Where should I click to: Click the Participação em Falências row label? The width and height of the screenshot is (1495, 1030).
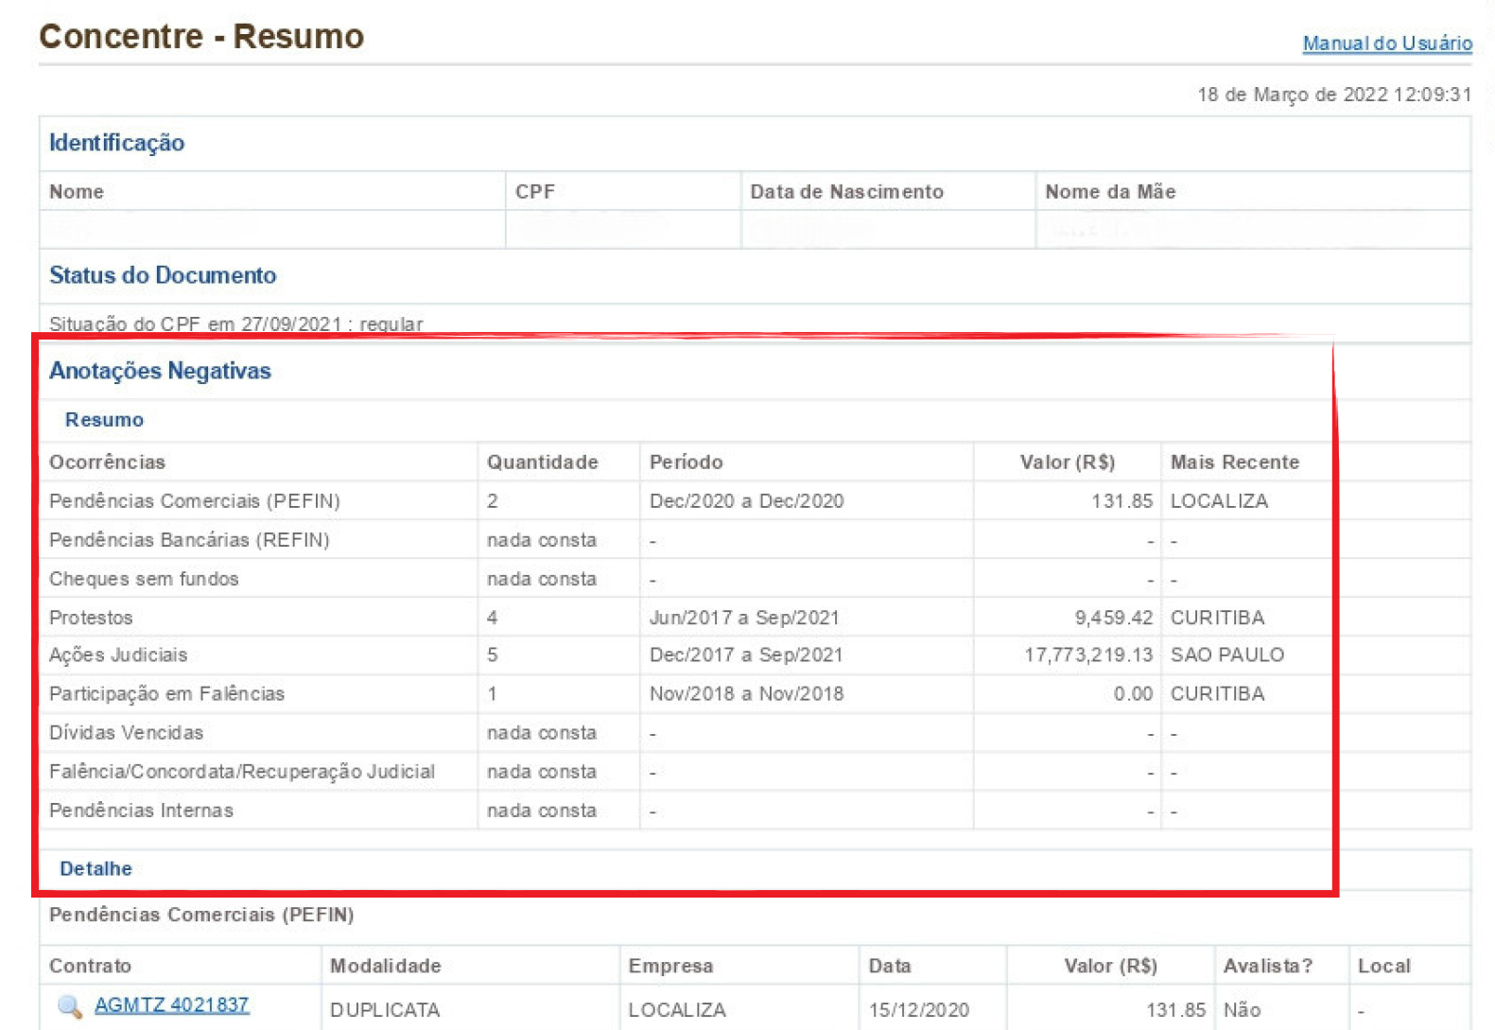pos(166,693)
